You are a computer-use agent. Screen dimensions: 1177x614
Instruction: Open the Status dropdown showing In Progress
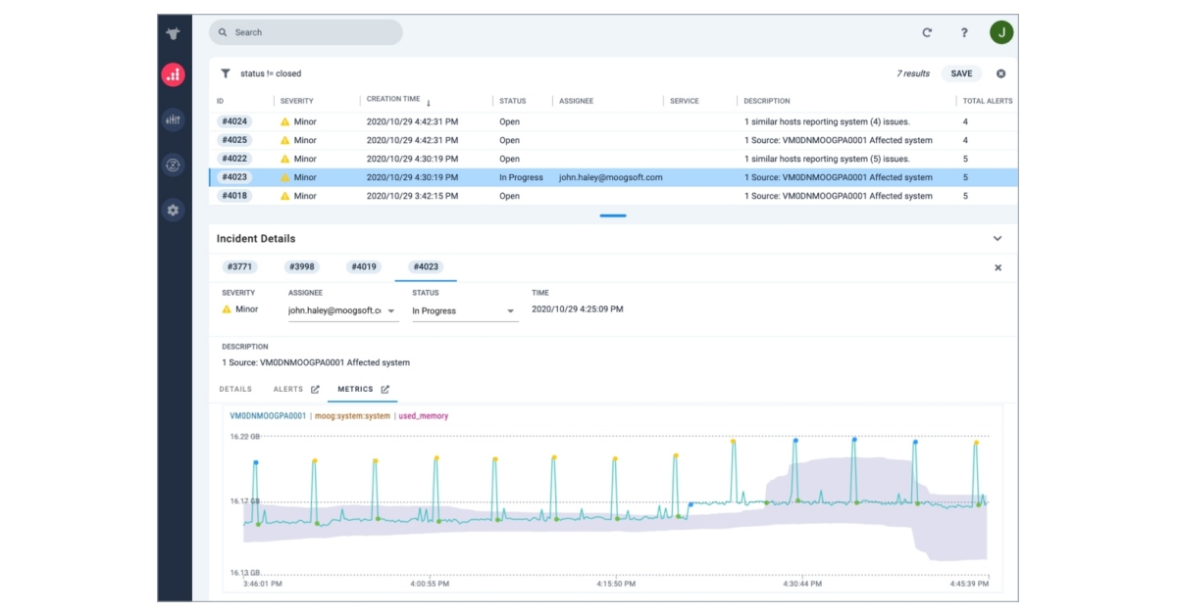510,308
